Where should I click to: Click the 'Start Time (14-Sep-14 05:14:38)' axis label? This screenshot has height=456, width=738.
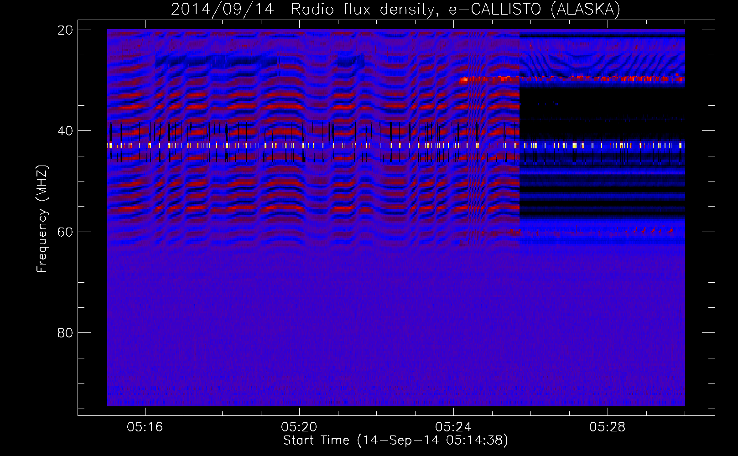pyautogui.click(x=395, y=440)
